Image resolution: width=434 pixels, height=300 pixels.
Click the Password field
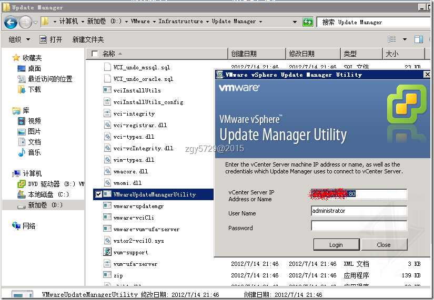pyautogui.click(x=359, y=225)
